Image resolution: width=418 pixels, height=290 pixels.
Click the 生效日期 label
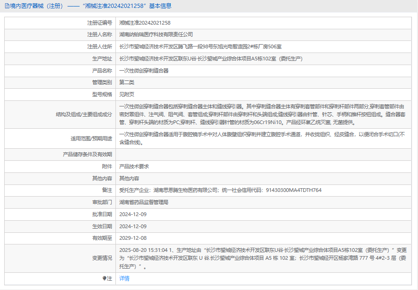(102, 226)
